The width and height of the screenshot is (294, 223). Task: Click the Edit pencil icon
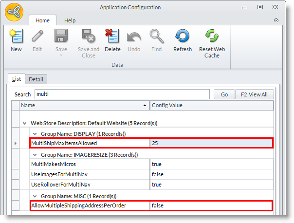37,37
